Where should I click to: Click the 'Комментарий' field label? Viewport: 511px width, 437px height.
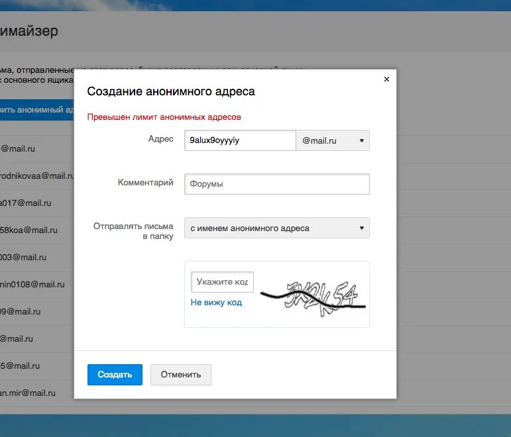click(x=145, y=182)
